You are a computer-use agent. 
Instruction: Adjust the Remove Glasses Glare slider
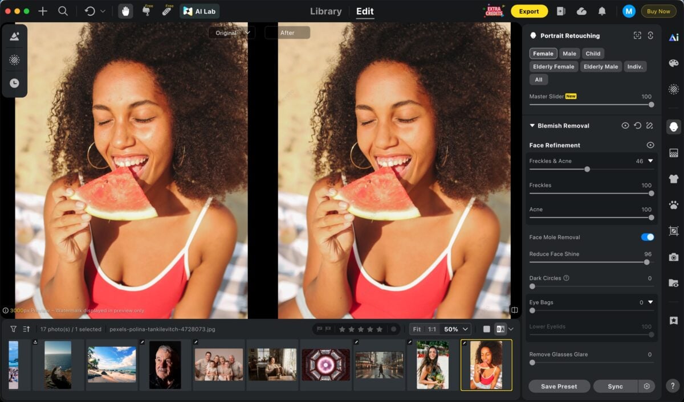532,362
